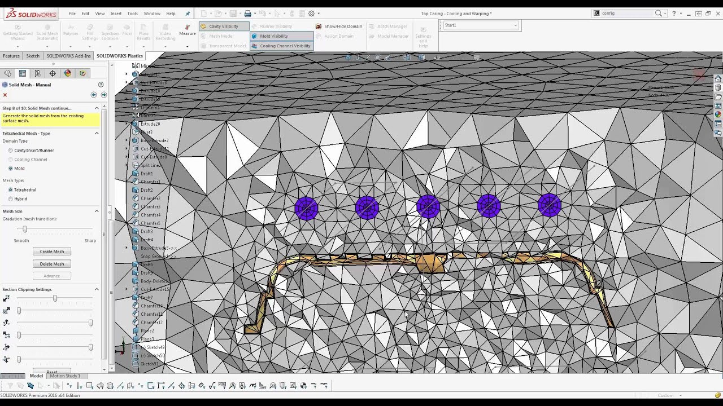723x406 pixels.
Task: Click the Create Mesh button
Action: (x=52, y=251)
